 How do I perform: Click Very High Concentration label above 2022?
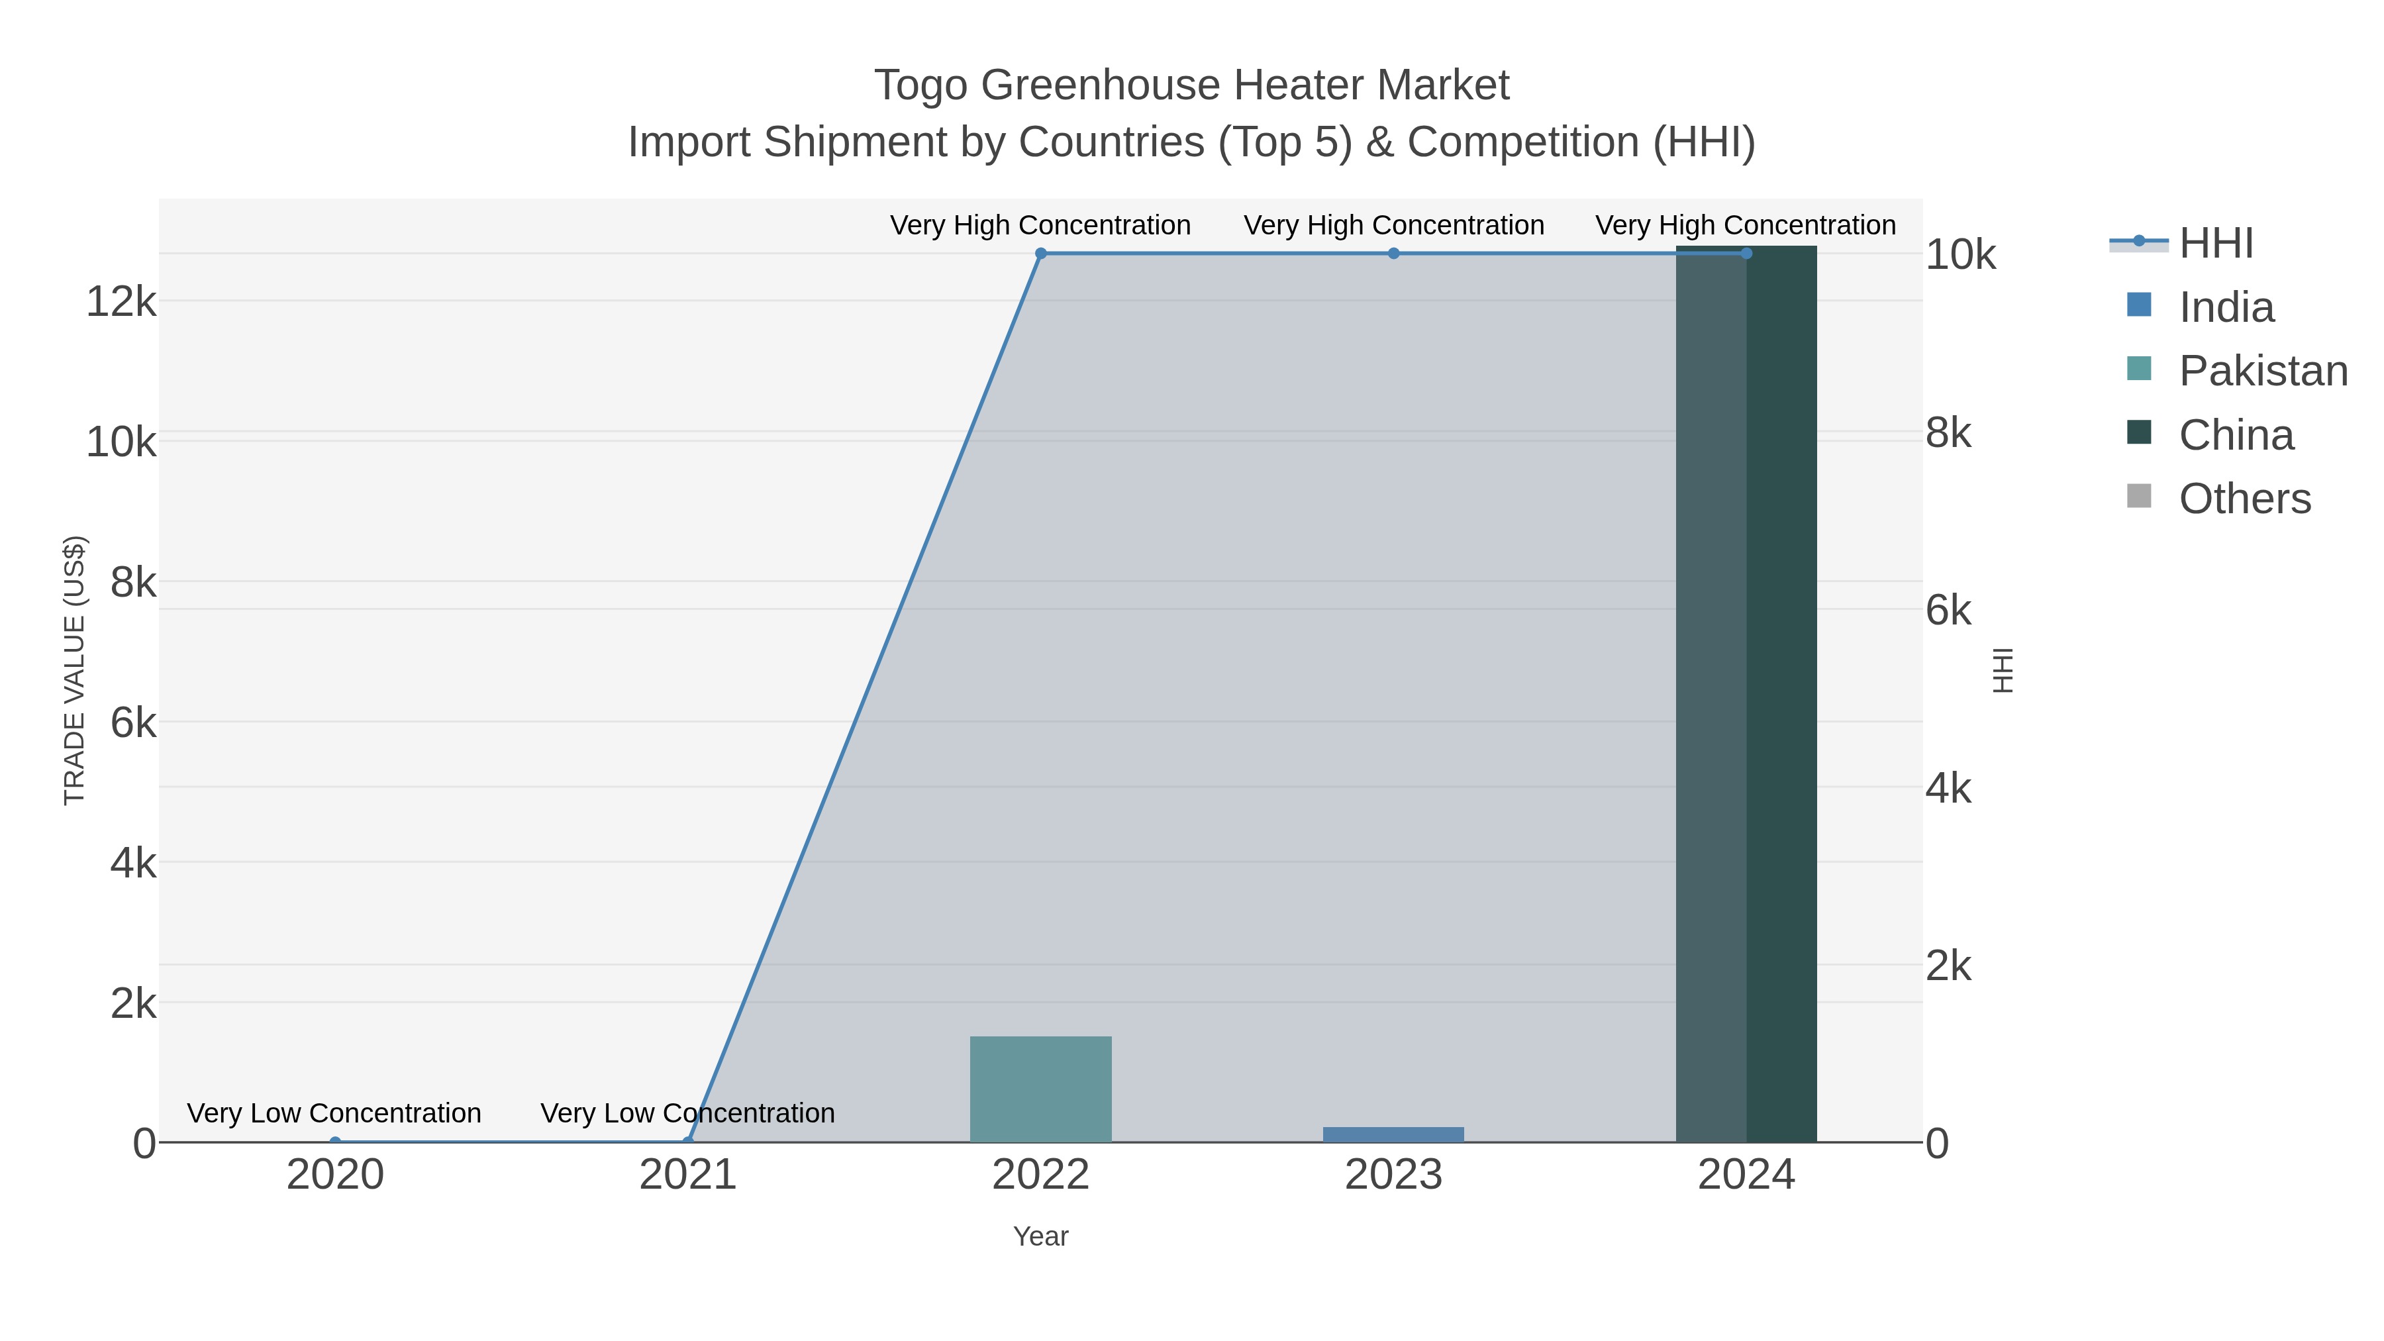[x=1040, y=225]
